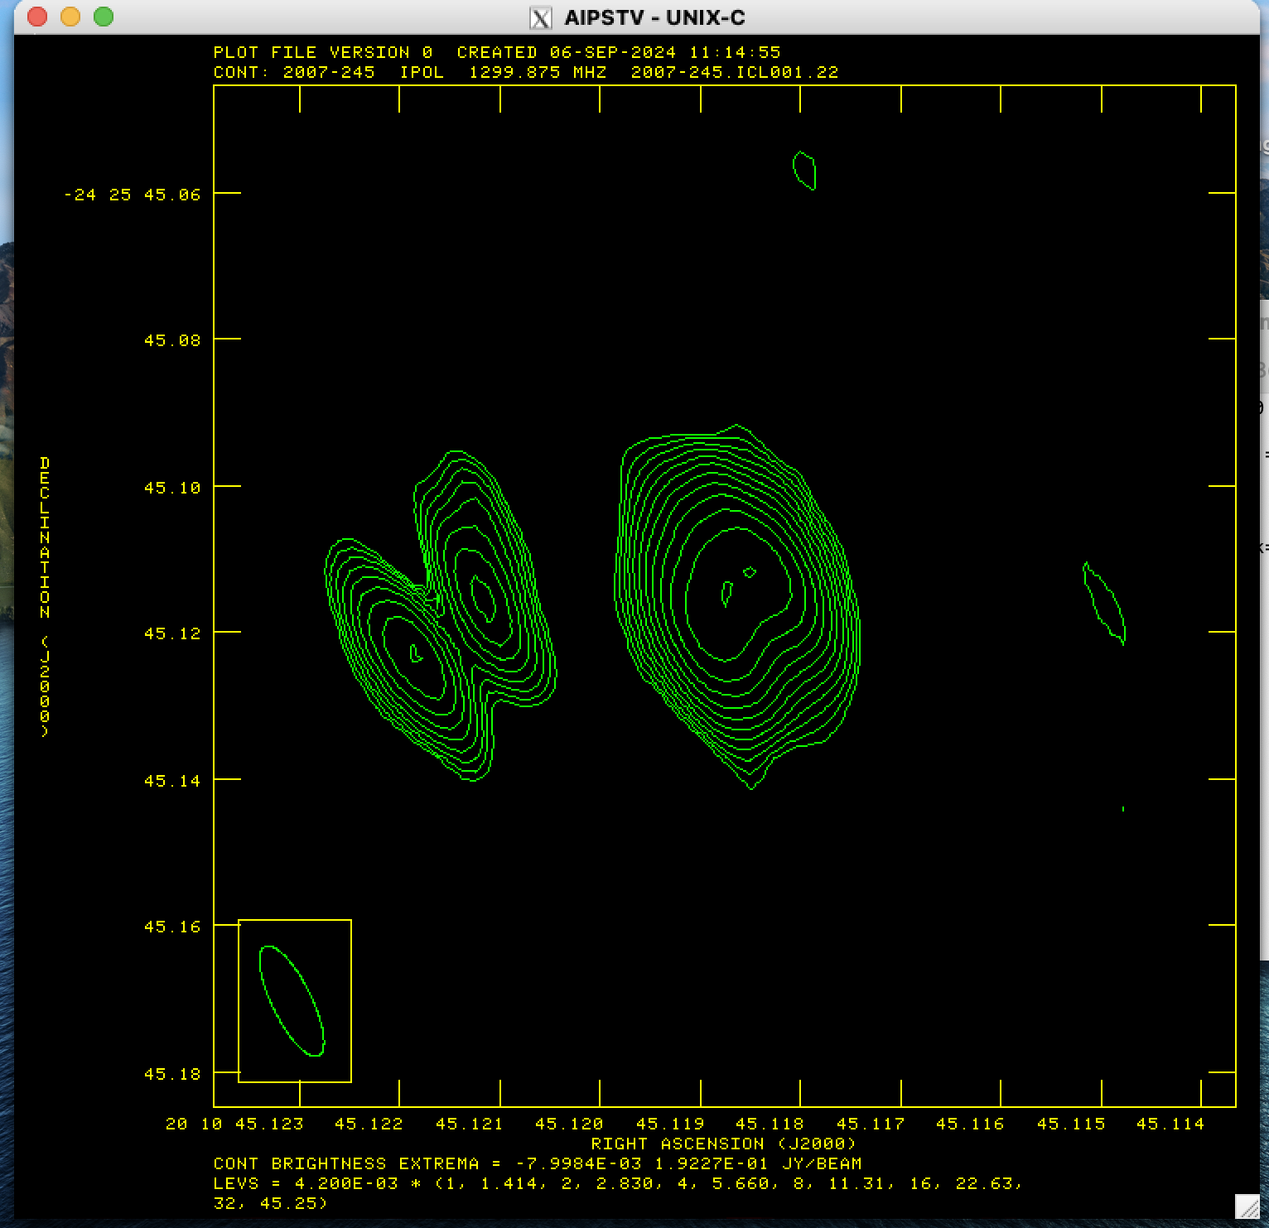
Task: Click the X11 icon in the title bar
Action: (541, 17)
